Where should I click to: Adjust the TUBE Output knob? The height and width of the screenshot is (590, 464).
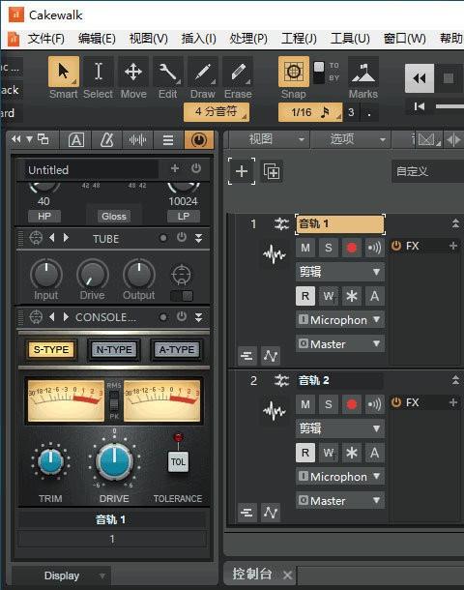pyautogui.click(x=139, y=274)
